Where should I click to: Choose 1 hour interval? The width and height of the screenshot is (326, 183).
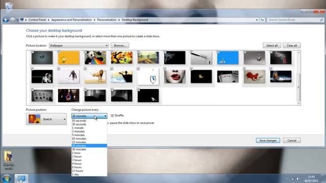(x=90, y=153)
